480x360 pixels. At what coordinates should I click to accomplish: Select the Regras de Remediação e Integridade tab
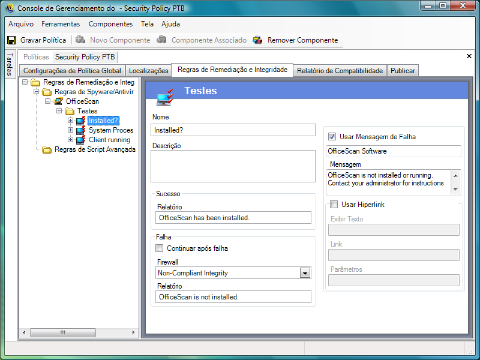click(232, 70)
